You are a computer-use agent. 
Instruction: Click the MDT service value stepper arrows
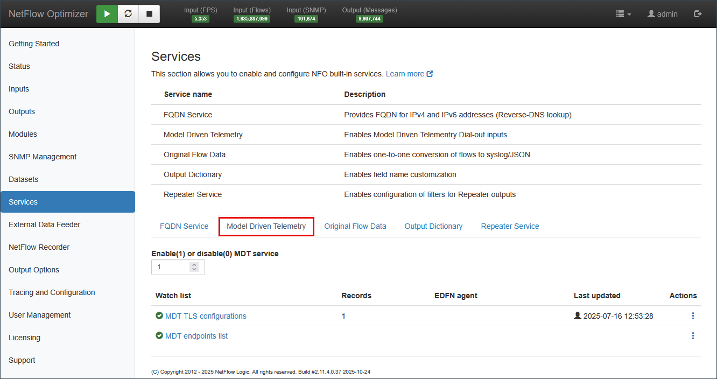pyautogui.click(x=194, y=267)
